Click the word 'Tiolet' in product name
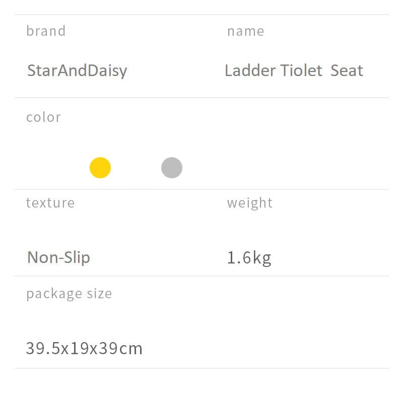Screen dimensions: 398x398 pos(301,71)
